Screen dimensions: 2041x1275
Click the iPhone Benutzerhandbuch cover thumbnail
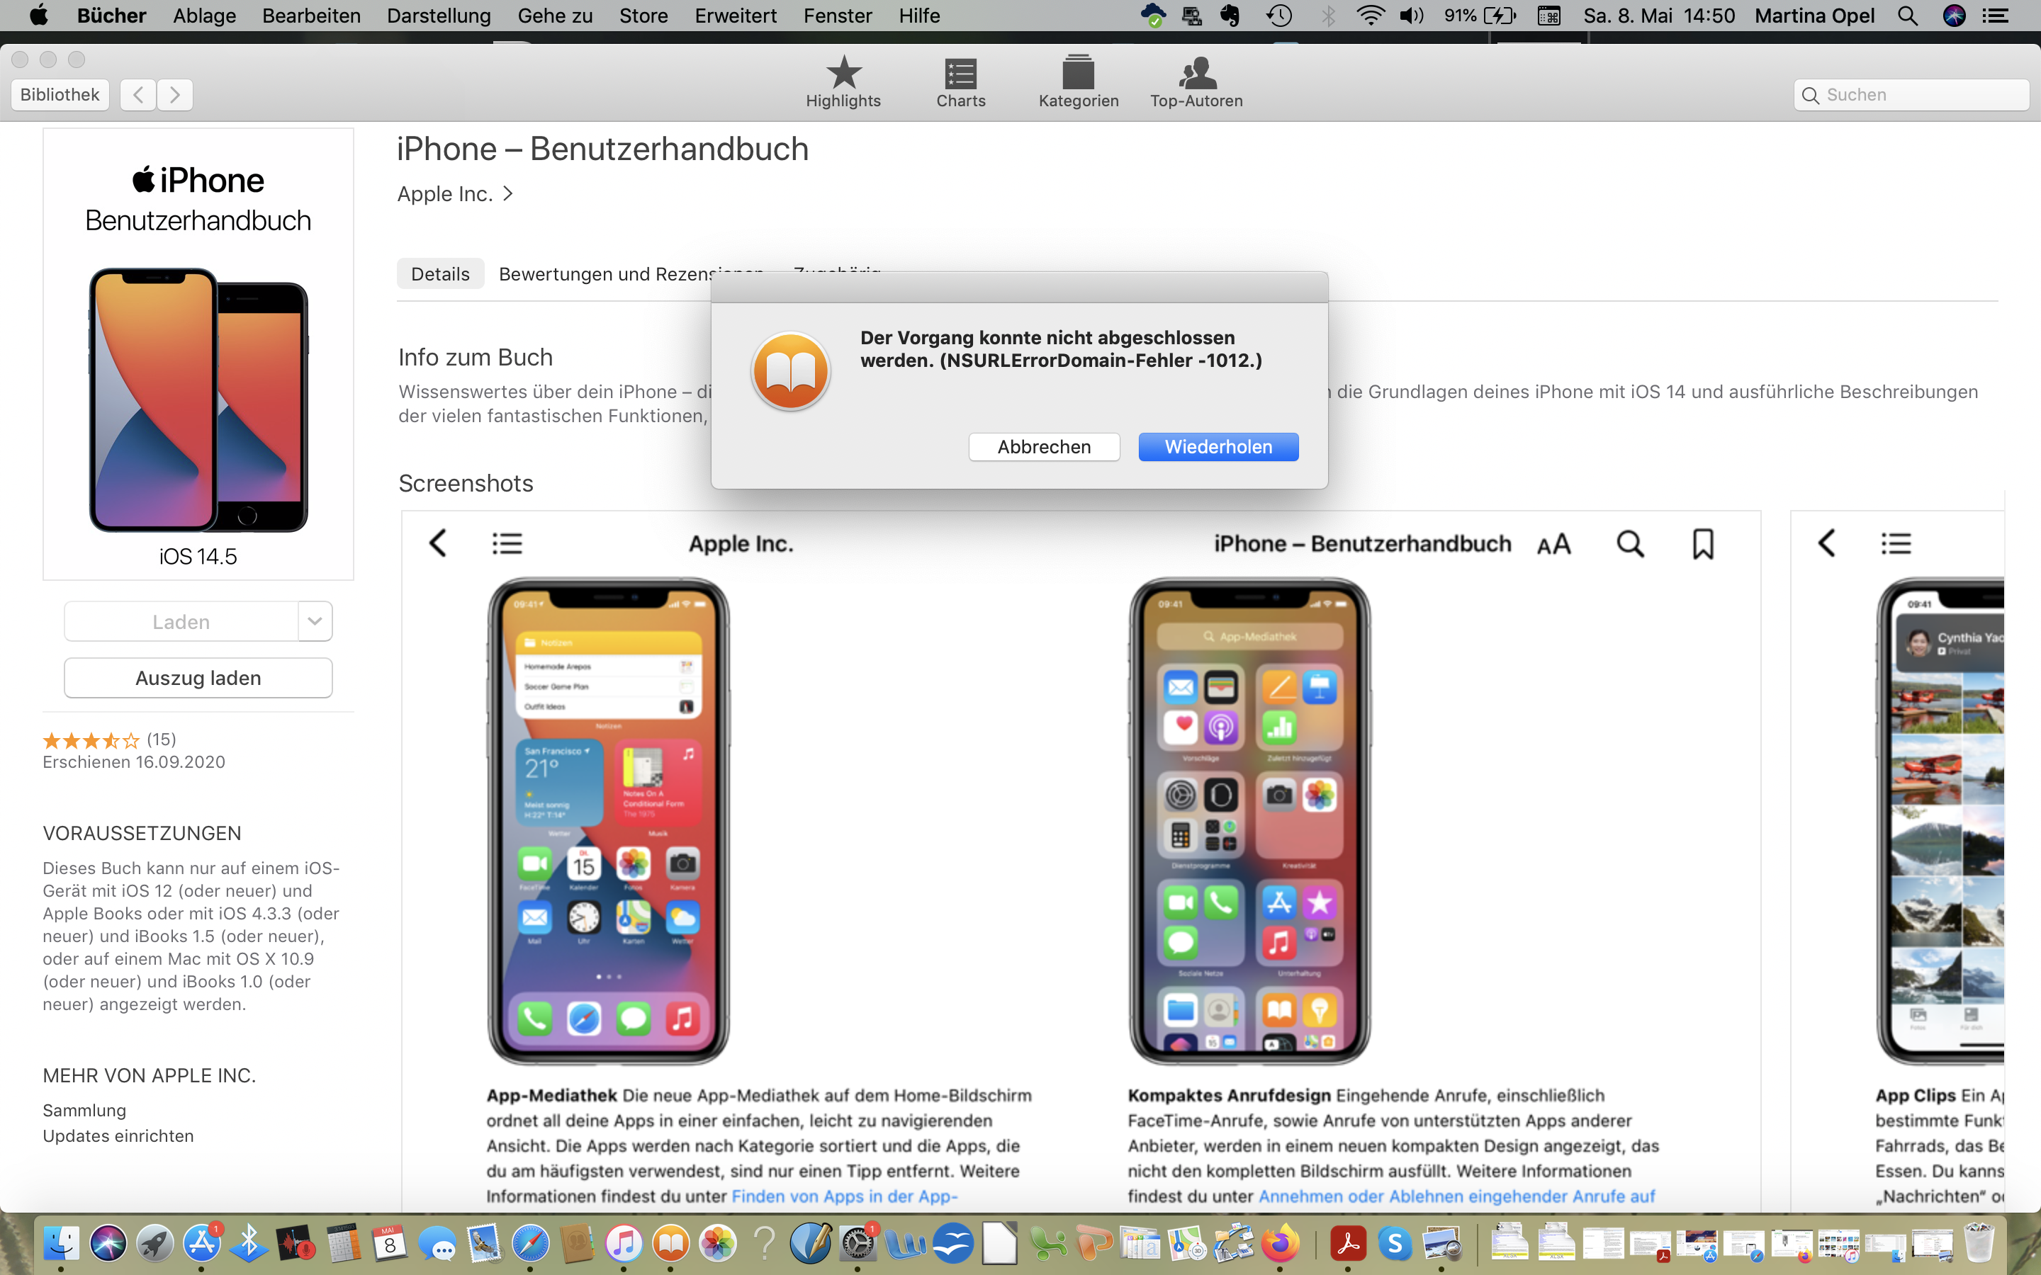[x=198, y=354]
